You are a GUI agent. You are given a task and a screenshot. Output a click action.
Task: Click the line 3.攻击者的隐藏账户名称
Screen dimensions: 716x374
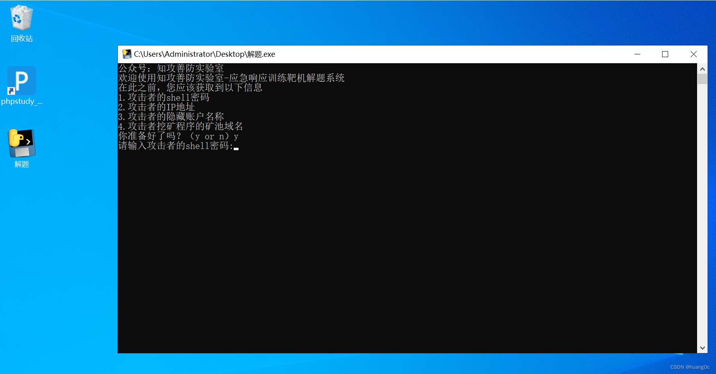click(x=171, y=117)
